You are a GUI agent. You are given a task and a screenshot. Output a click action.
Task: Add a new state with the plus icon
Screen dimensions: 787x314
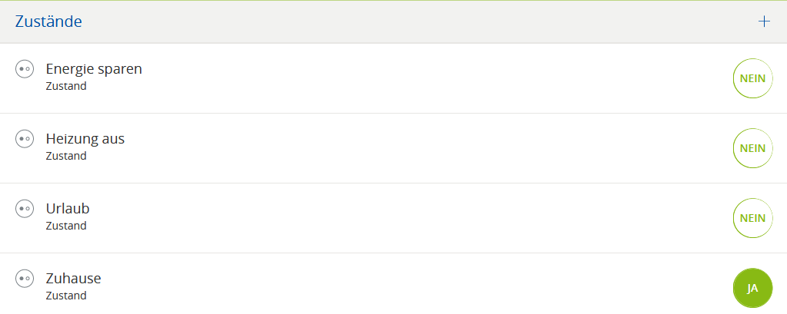point(764,21)
